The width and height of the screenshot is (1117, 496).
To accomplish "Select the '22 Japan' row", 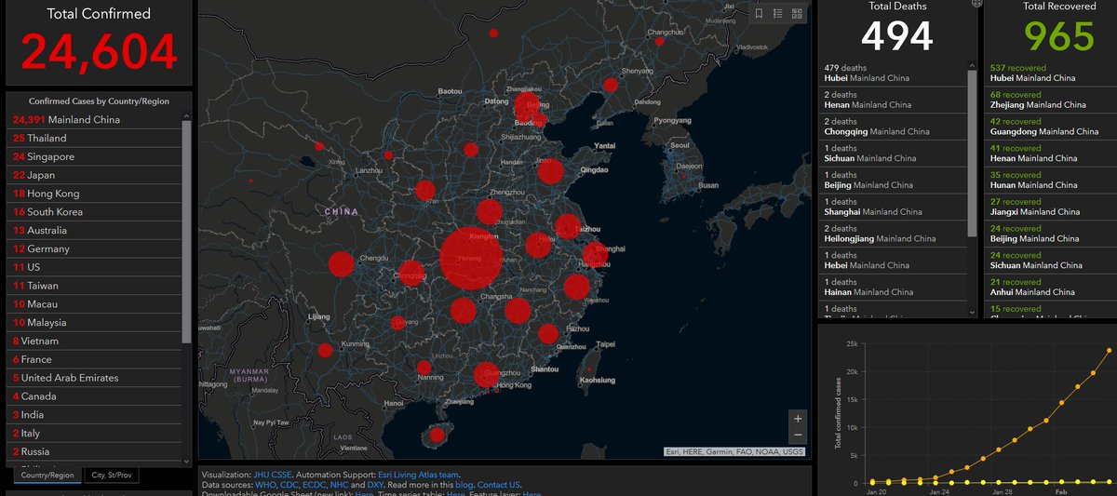I will click(94, 175).
